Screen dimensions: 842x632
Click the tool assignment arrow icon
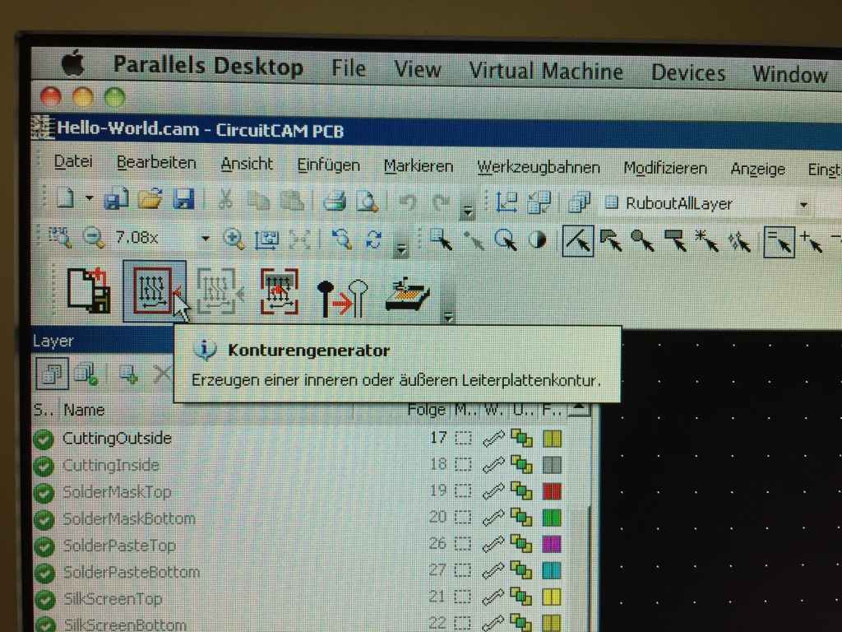tap(343, 298)
